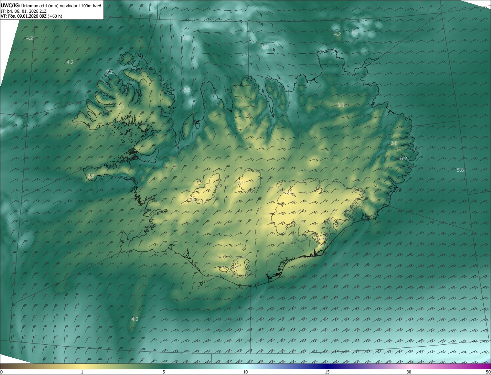Click the '15' tick on the color scale

click(327, 372)
